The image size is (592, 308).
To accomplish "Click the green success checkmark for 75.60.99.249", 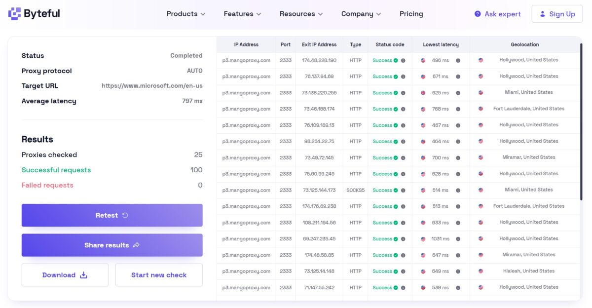I will pyautogui.click(x=396, y=174).
